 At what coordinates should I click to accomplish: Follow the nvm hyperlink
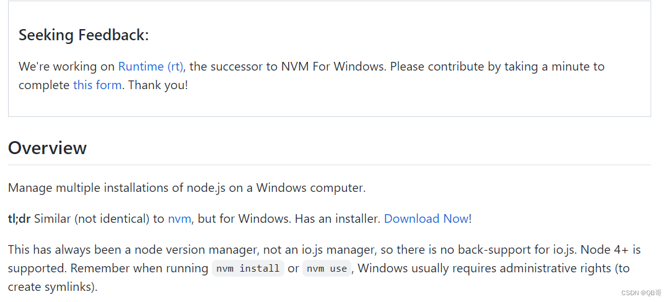pyautogui.click(x=179, y=218)
